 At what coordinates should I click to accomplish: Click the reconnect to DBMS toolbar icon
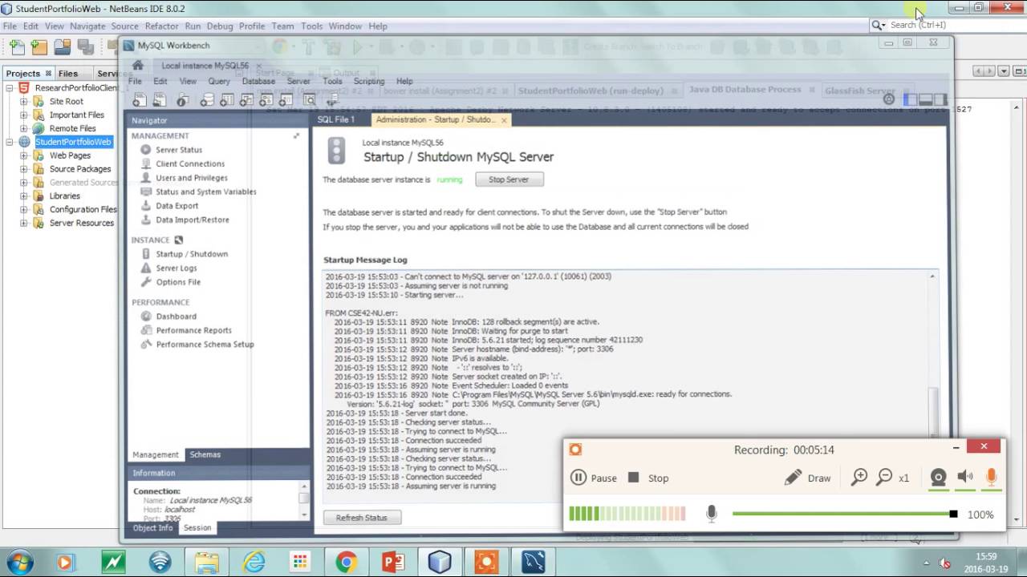pyautogui.click(x=331, y=100)
